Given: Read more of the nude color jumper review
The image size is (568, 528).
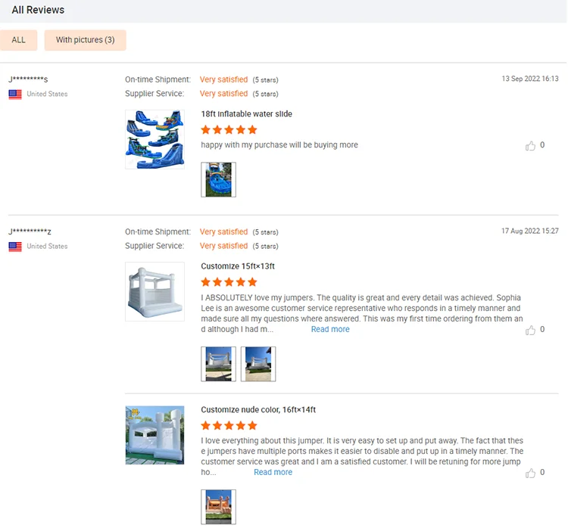Looking at the screenshot, I should point(273,472).
